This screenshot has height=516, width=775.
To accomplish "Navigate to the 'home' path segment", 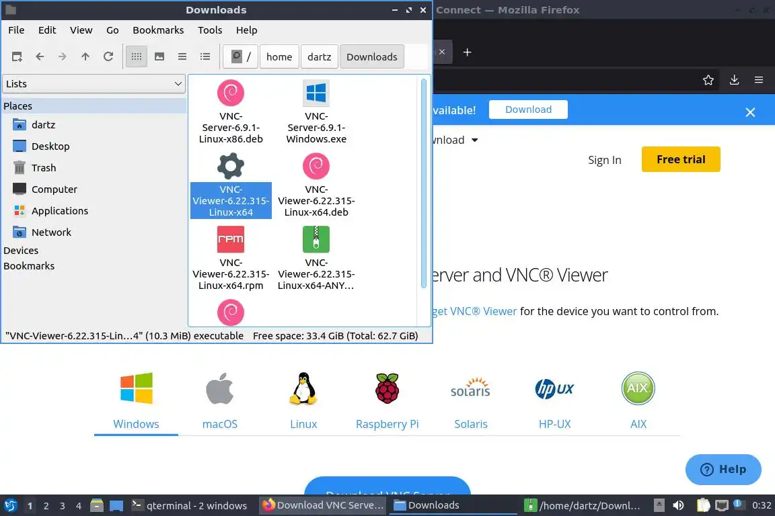I will coord(279,57).
